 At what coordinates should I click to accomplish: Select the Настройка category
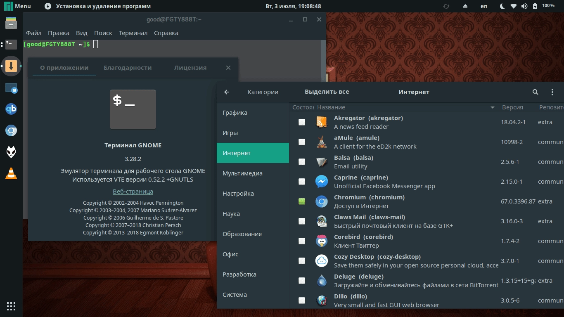click(x=253, y=194)
